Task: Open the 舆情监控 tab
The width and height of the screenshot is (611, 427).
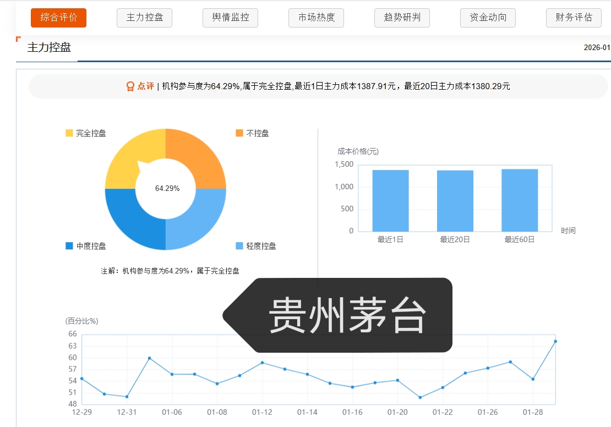Action: (x=230, y=18)
